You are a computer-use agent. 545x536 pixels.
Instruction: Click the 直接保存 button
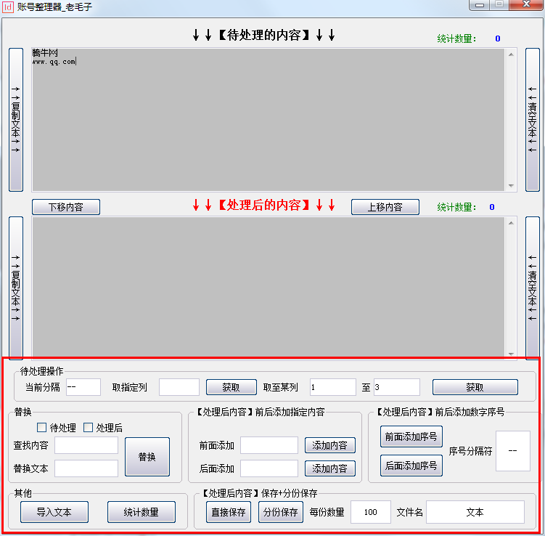pyautogui.click(x=229, y=512)
